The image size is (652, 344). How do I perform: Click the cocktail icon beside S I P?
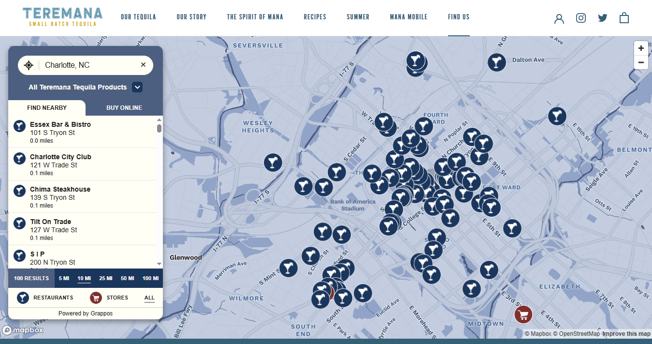(x=19, y=256)
